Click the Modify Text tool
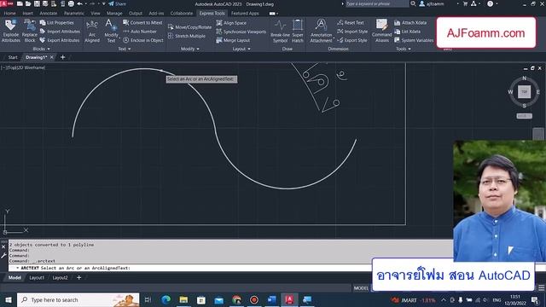546x307 pixels. pos(111,31)
